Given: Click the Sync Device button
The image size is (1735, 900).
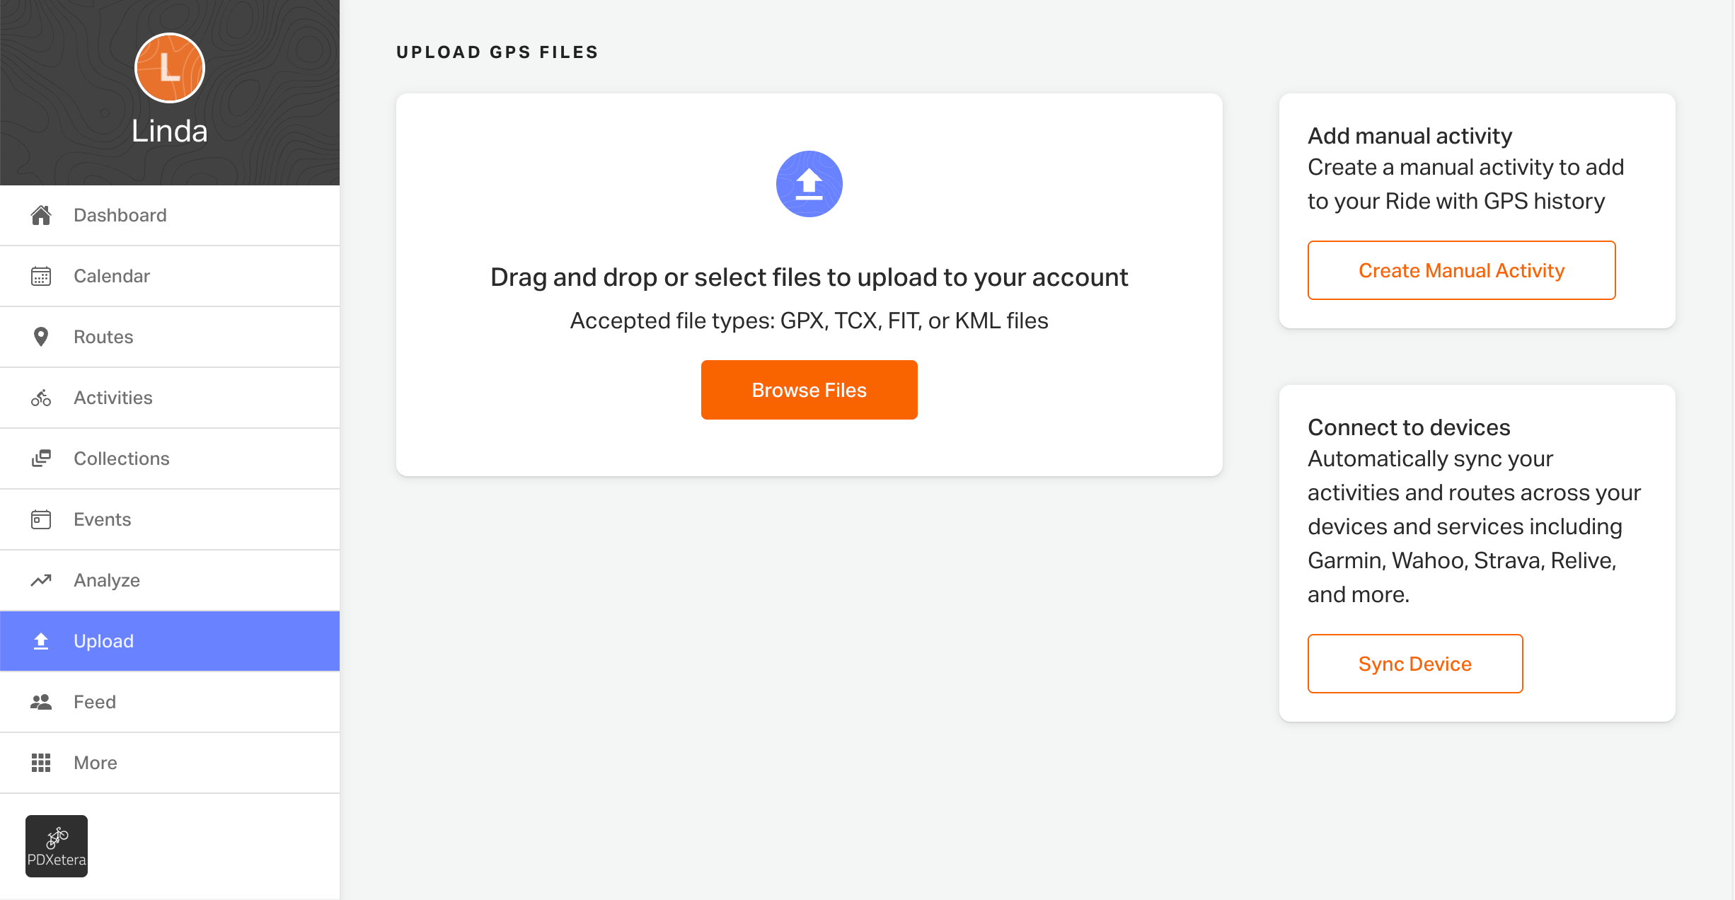Looking at the screenshot, I should pyautogui.click(x=1415, y=664).
